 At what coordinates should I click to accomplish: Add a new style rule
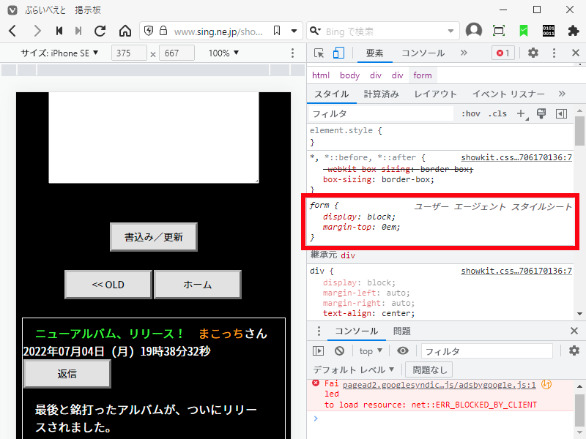tap(522, 114)
